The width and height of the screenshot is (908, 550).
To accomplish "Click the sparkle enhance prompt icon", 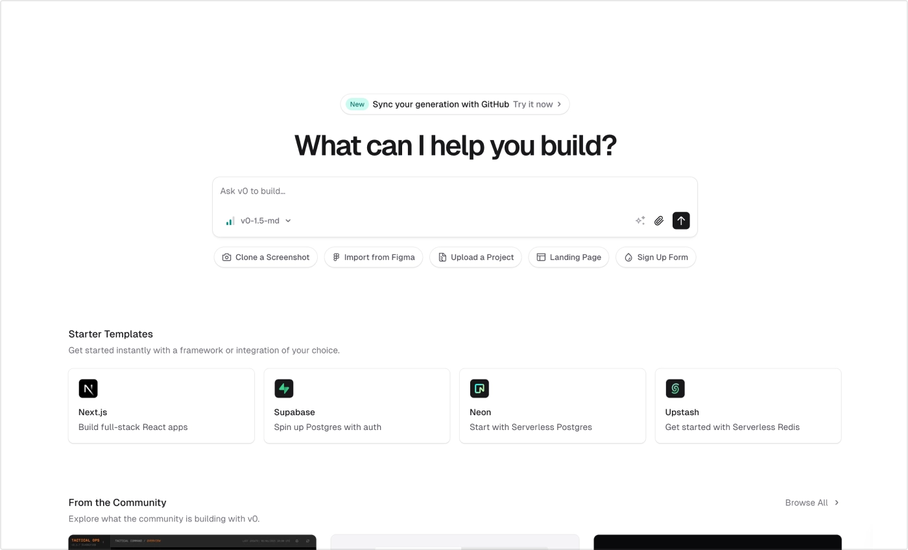I will point(640,221).
